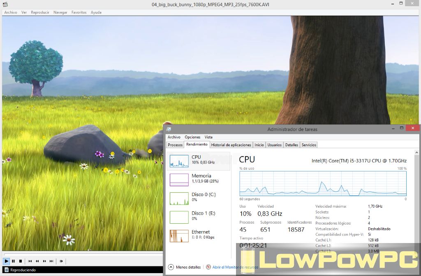Click the Menos detalles label
Image resolution: width=421 pixels, height=276 pixels.
click(x=188, y=267)
